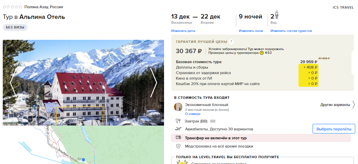This screenshot has width=358, height=164.
Task: Click the airplane icon beside Авиабилеты
Action: 178,129
